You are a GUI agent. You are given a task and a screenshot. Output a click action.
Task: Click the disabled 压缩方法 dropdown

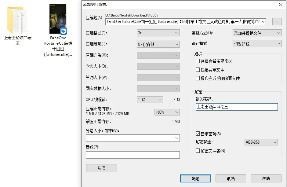158,56
